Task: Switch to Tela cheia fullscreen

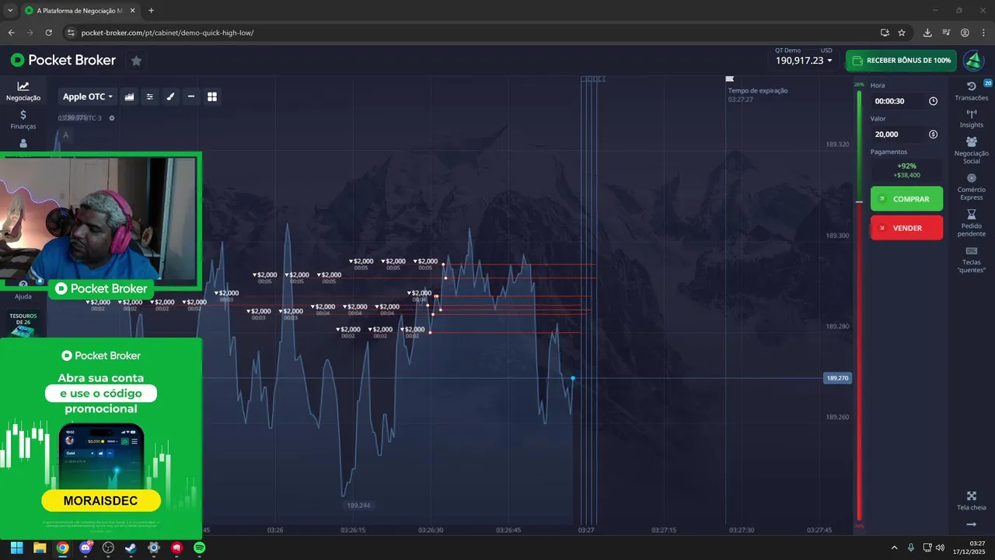Action: click(x=971, y=501)
